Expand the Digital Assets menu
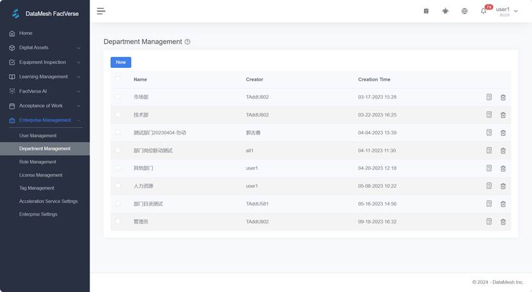532x292 pixels. [x=45, y=47]
